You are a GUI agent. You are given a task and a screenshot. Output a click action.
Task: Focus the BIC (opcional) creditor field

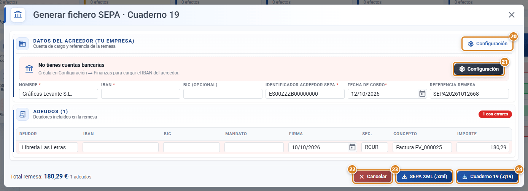223,94
